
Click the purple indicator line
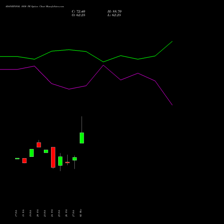click(86, 86)
